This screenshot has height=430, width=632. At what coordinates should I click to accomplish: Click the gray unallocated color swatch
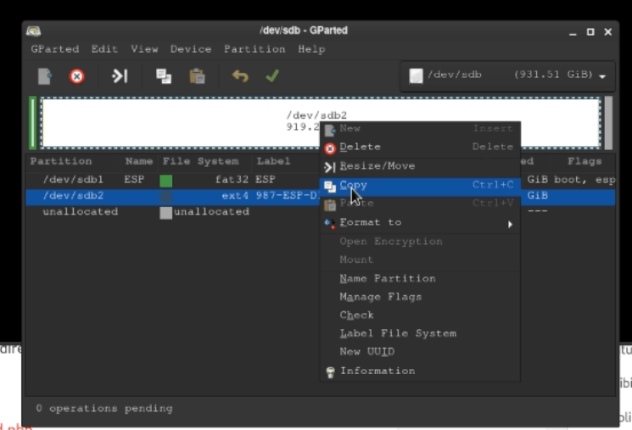coord(166,212)
